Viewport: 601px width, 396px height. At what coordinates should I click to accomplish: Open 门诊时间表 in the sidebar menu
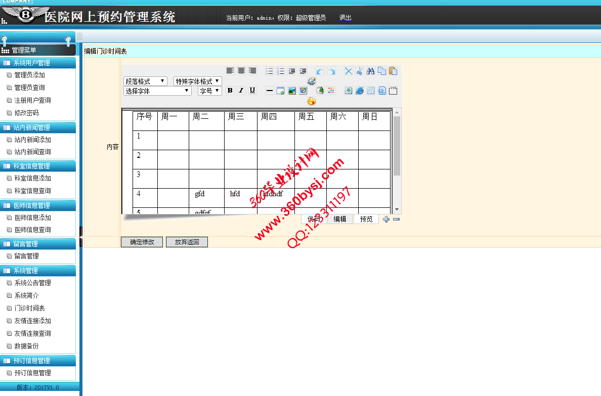tap(29, 308)
